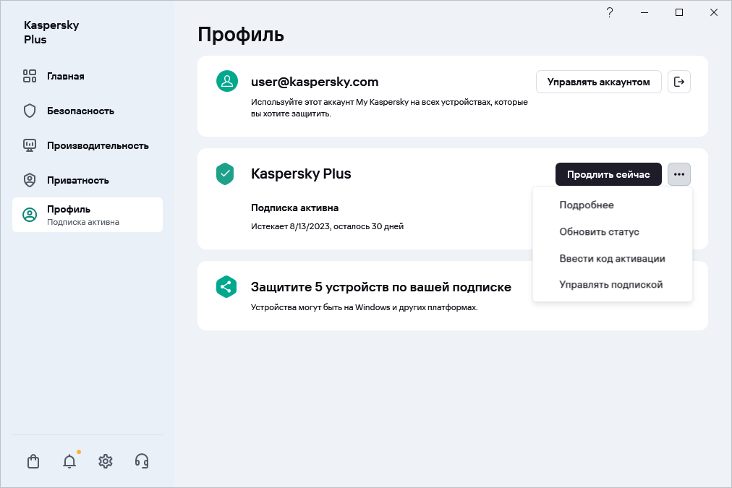732x488 pixels.
Task: Click the sign out icon next to account
Action: pyautogui.click(x=678, y=82)
